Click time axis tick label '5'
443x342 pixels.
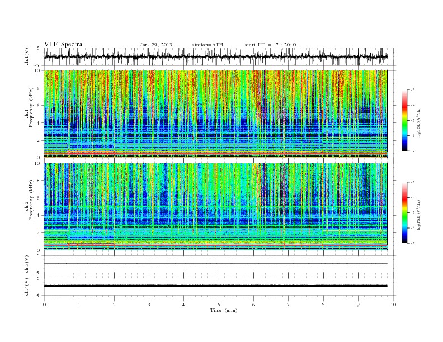pos(219,305)
